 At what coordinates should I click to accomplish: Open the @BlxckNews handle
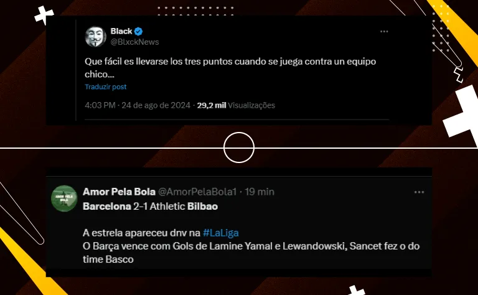(x=134, y=42)
